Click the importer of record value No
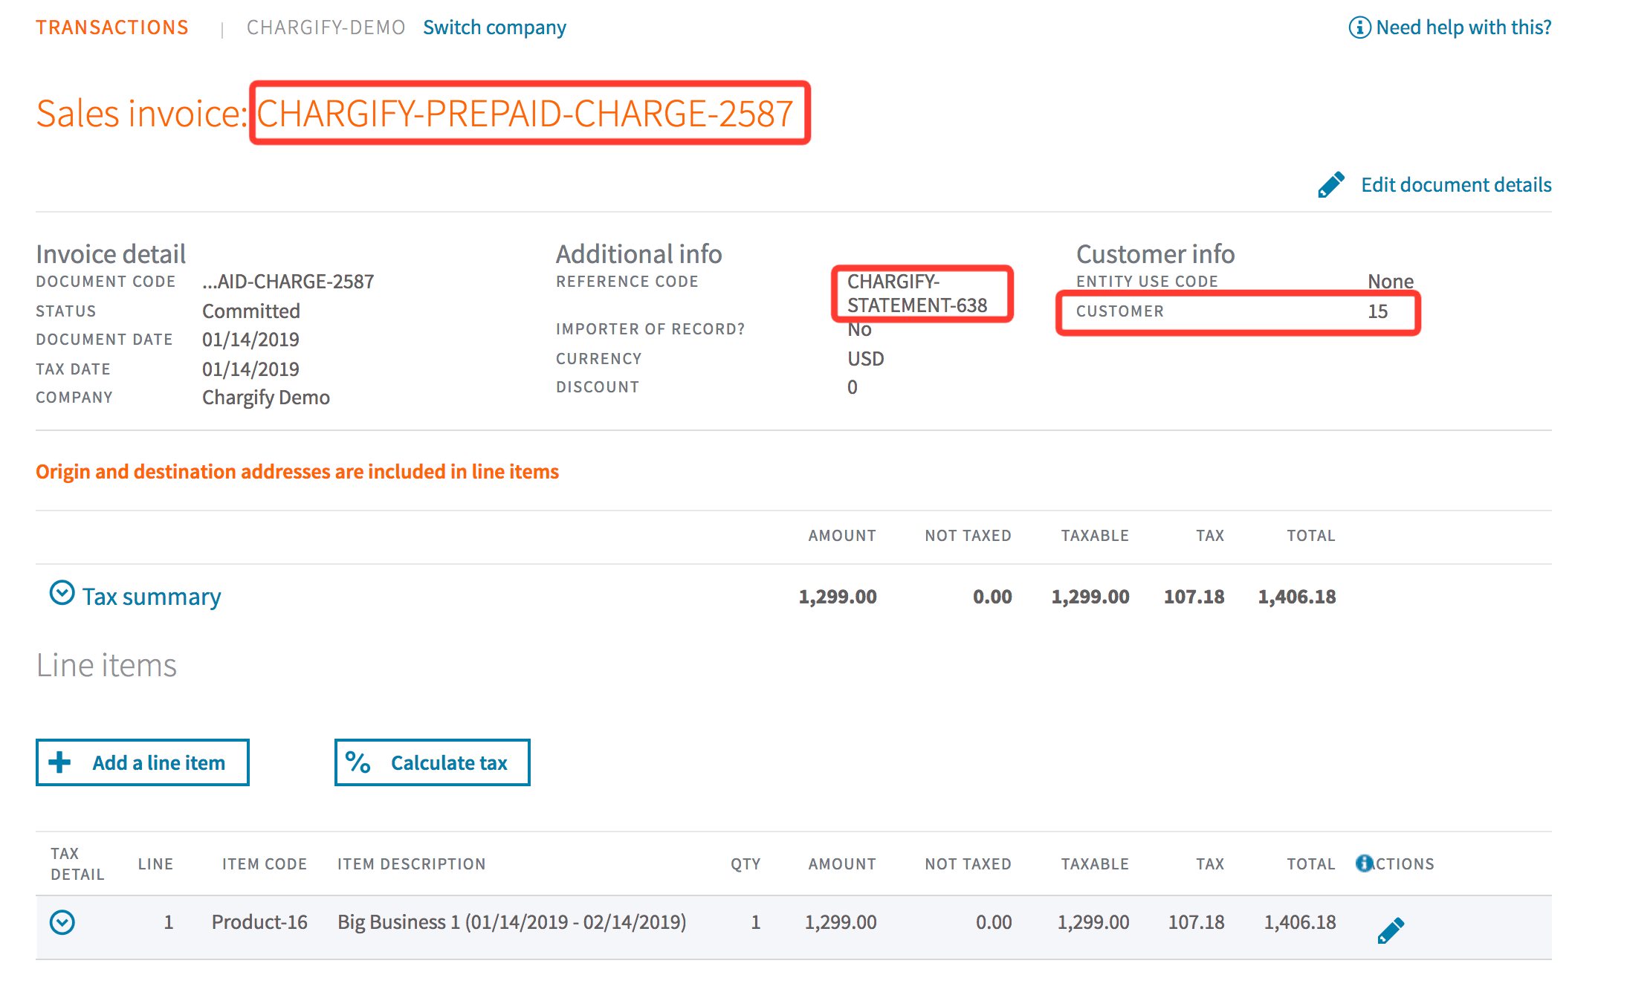The image size is (1627, 998). coord(859,329)
